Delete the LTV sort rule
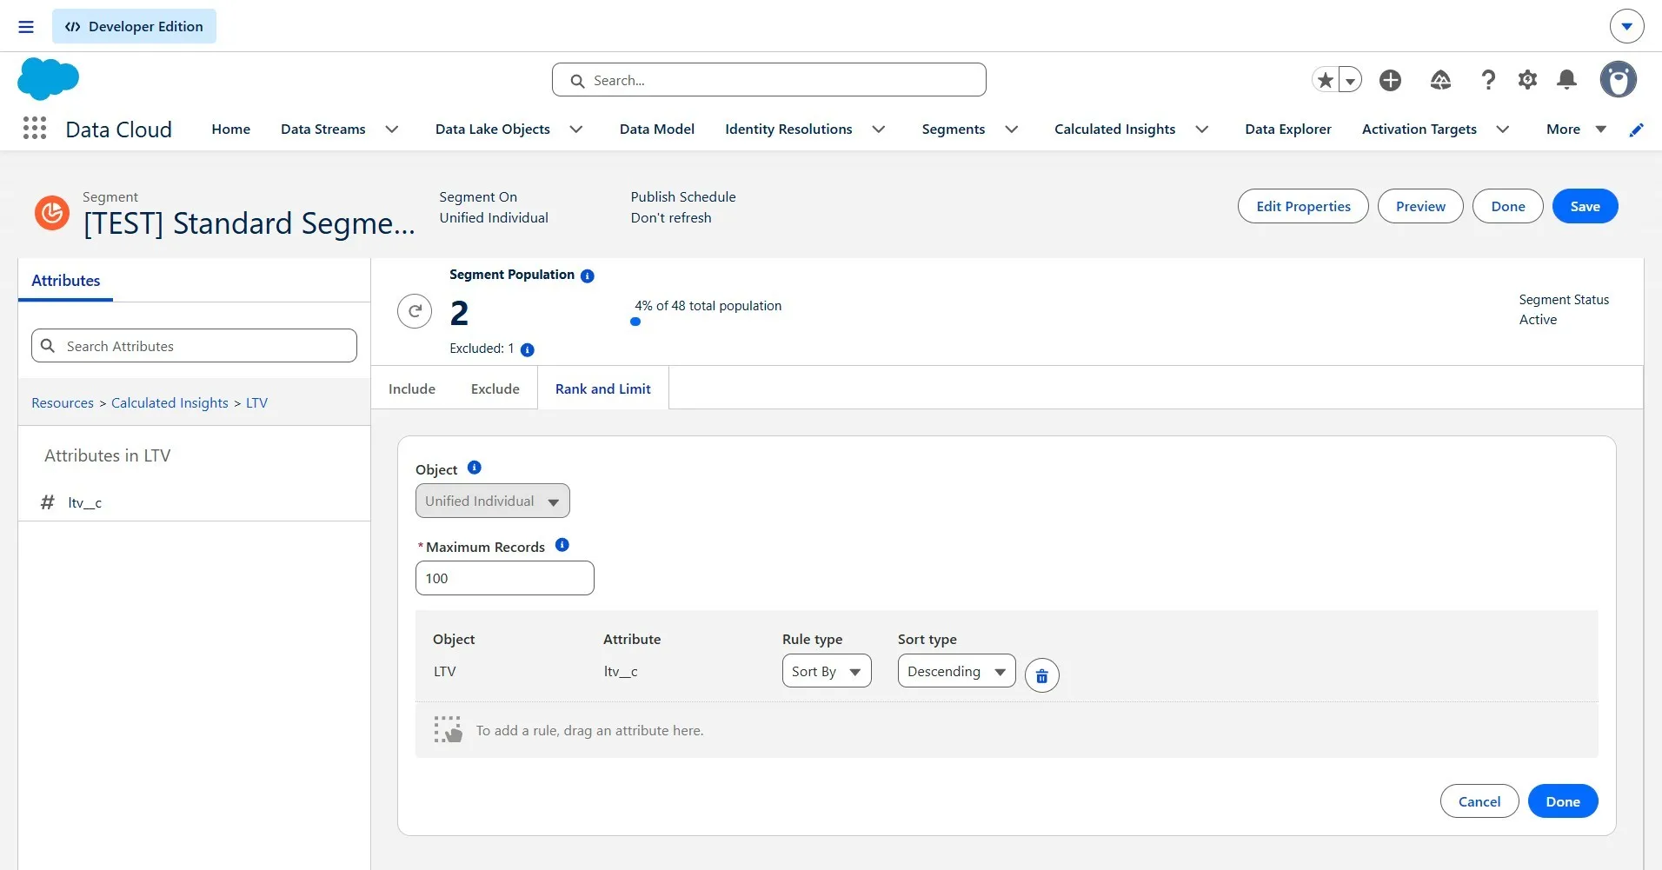 pos(1042,675)
